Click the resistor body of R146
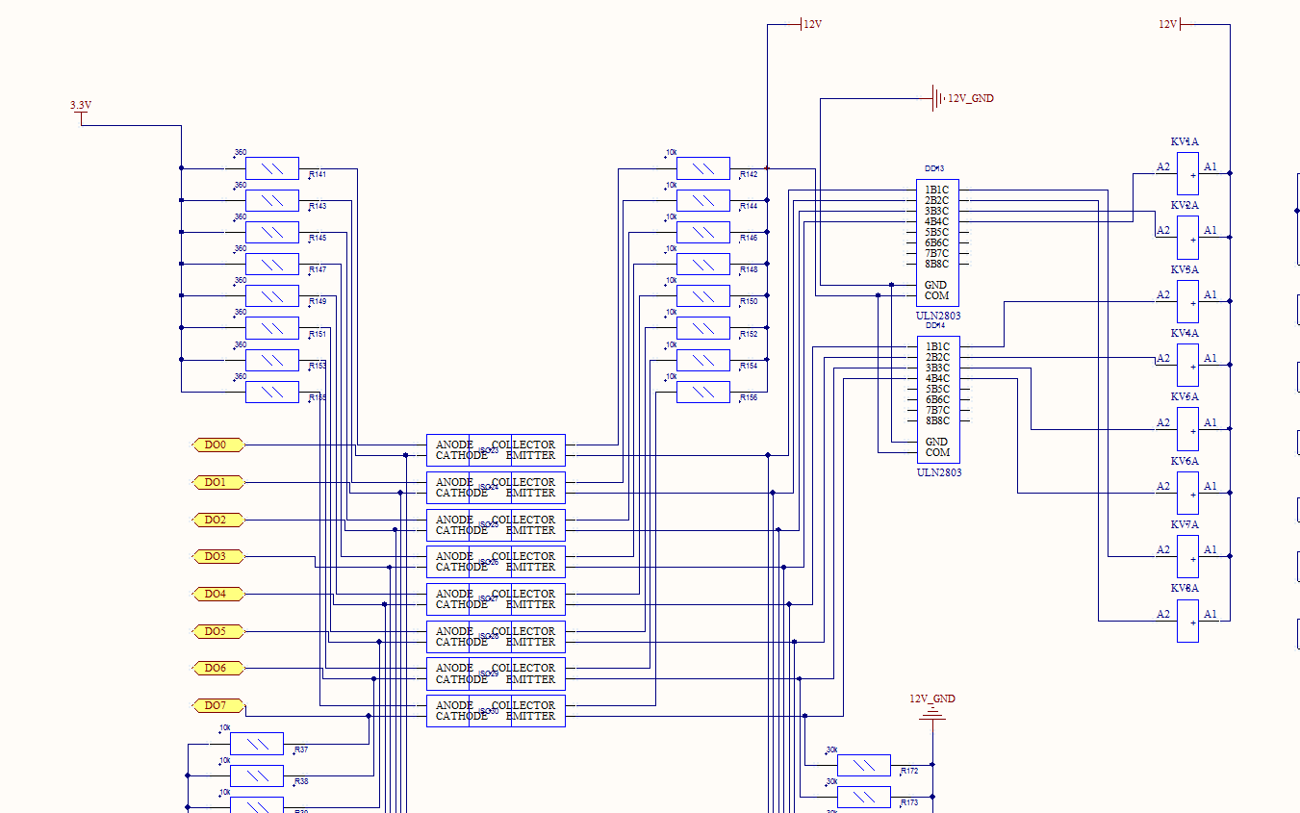1300x813 pixels. (x=703, y=232)
